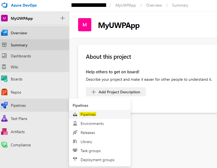The image size is (217, 168).
Task: Click the Dashboards grid icon
Action: pos(4,56)
